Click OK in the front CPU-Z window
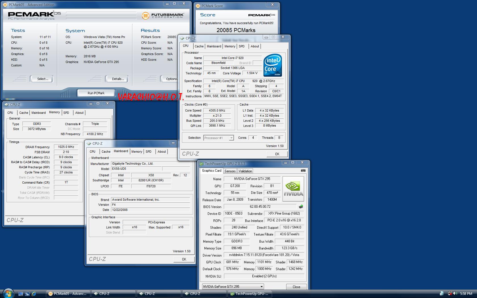This screenshot has height=298, width=477. pos(277,154)
